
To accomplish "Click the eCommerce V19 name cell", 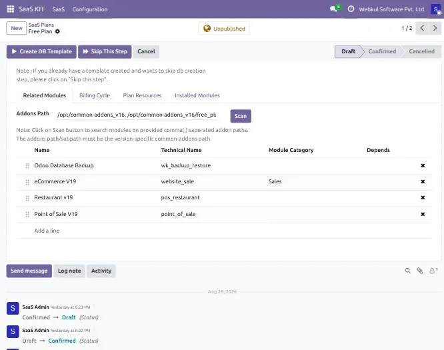I will point(55,181).
